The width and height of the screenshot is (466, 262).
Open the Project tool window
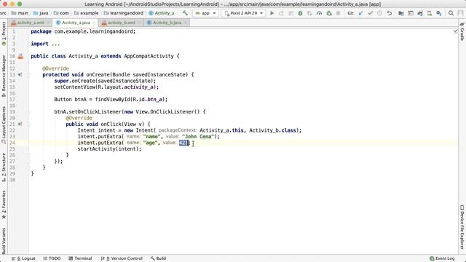tap(4, 33)
